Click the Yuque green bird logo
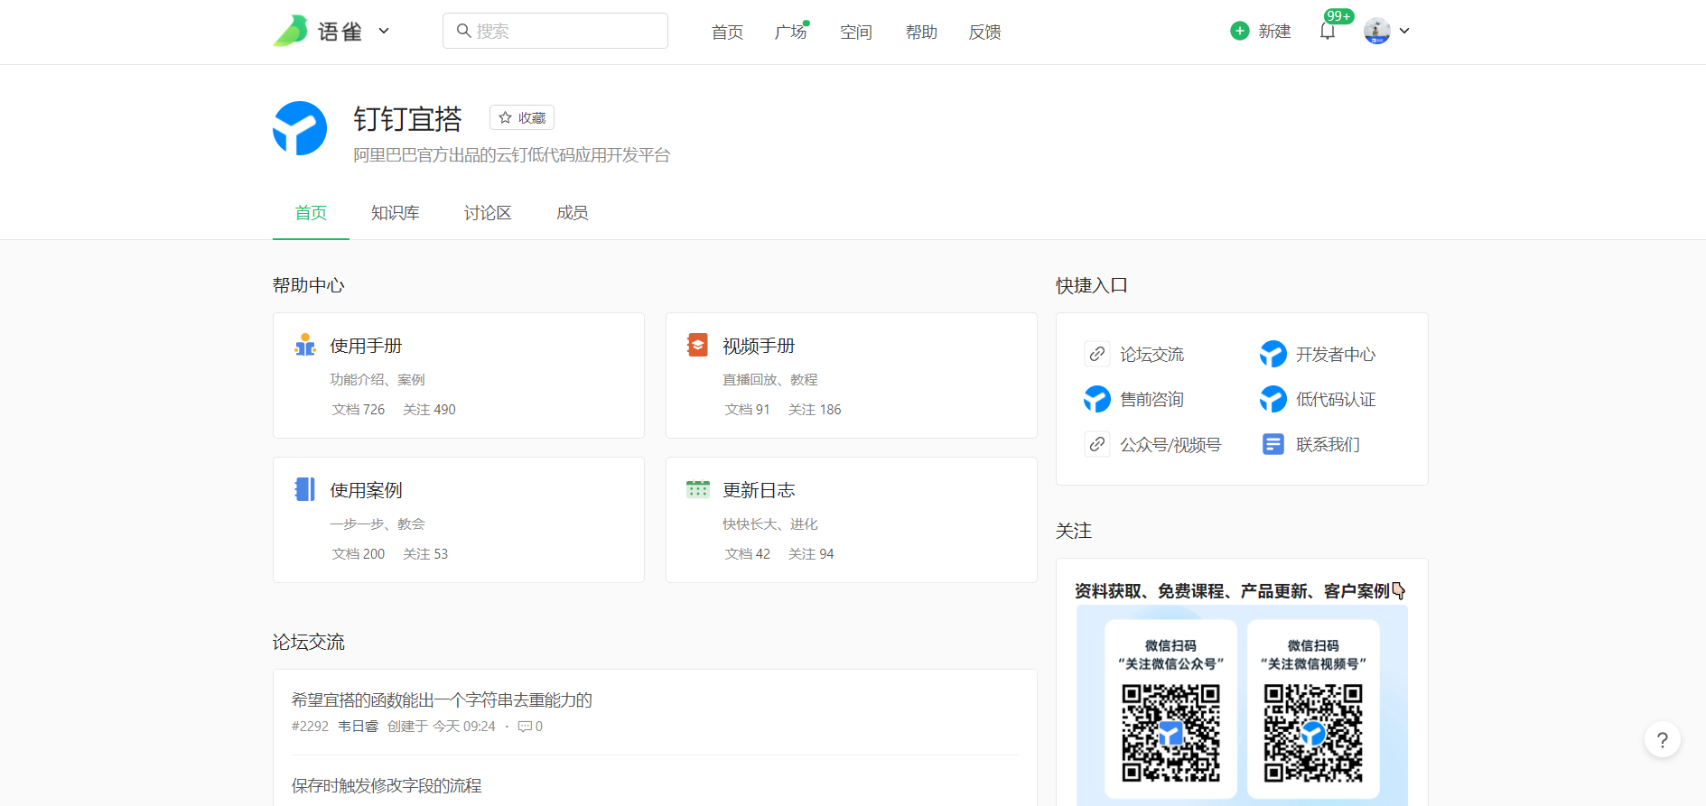Screen dimensions: 1706x806 coord(291,31)
